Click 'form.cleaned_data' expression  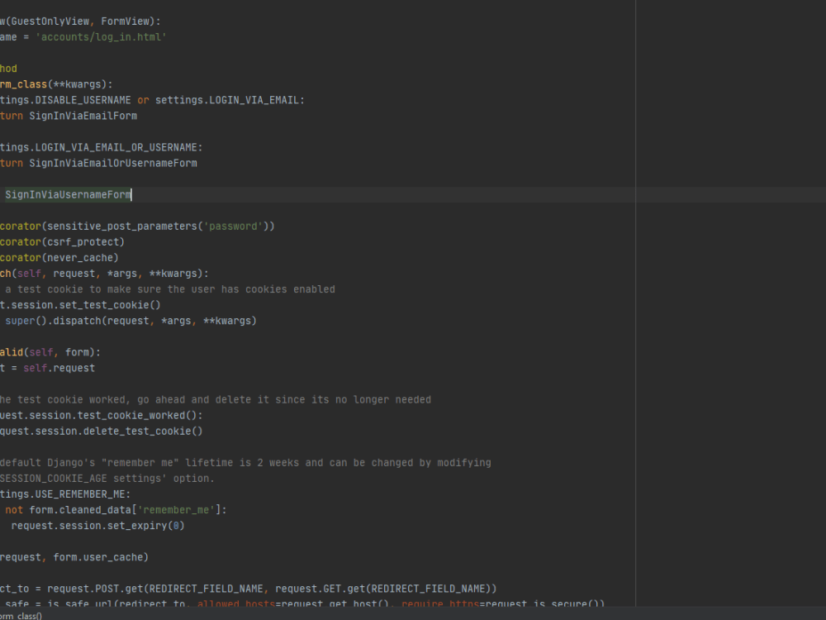point(80,510)
